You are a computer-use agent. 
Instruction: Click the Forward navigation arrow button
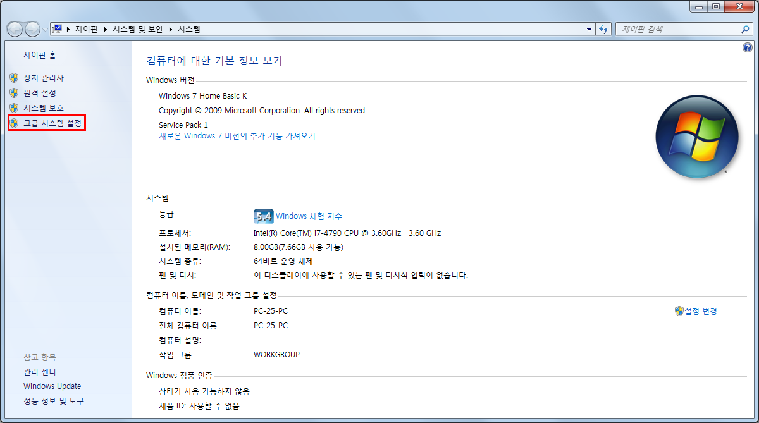[x=32, y=29]
